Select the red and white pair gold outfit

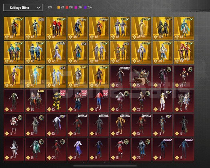[56, 28]
